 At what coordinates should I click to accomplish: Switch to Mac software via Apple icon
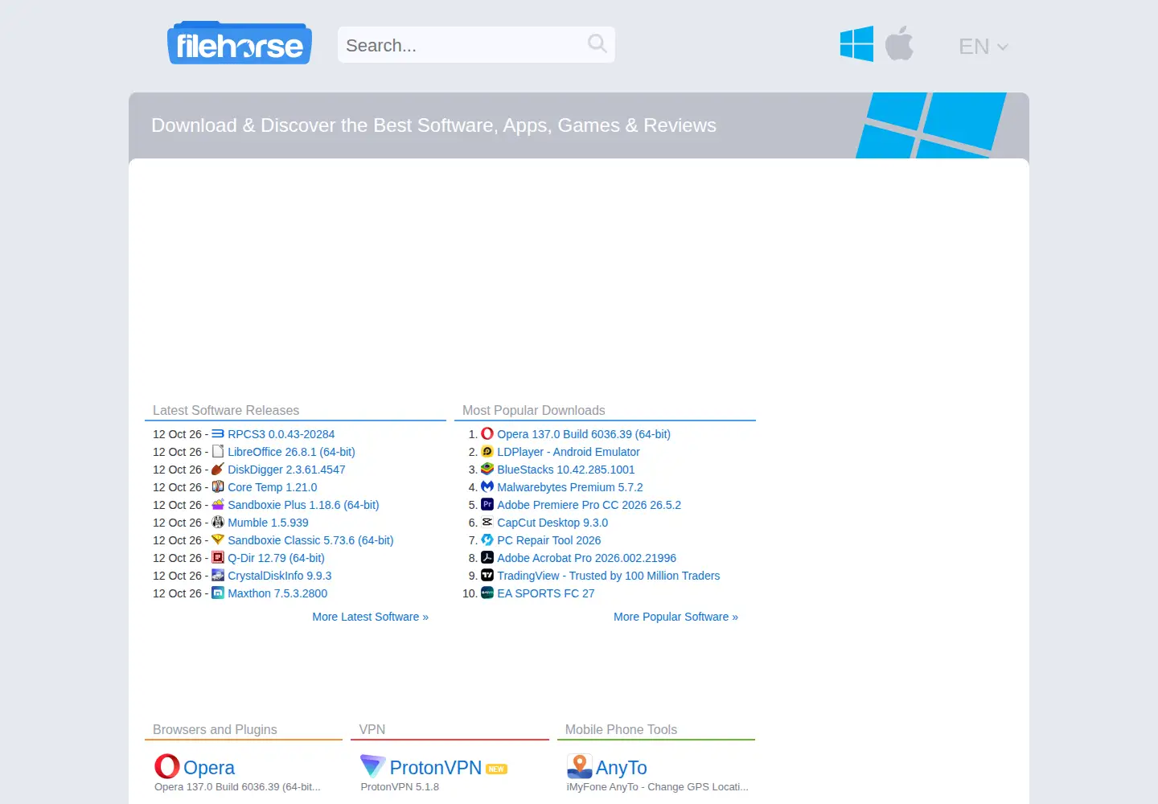(x=899, y=43)
